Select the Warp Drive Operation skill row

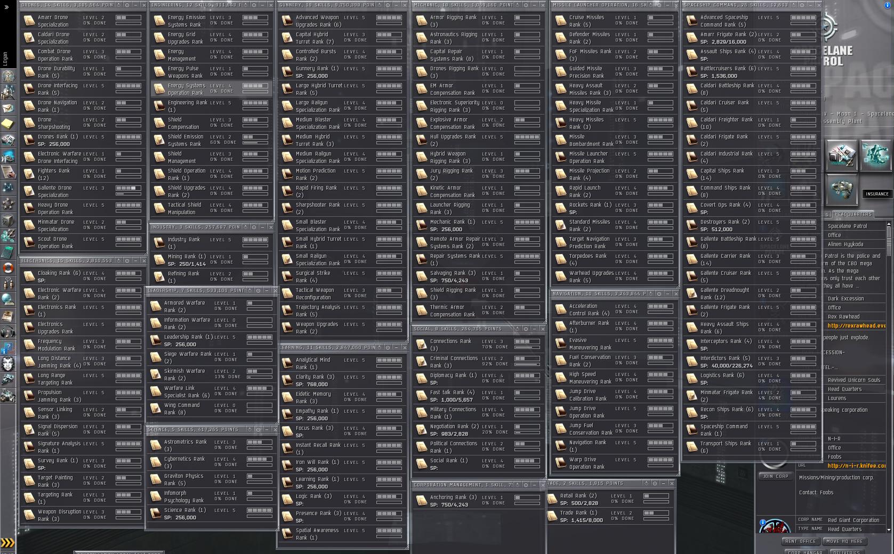click(x=614, y=463)
